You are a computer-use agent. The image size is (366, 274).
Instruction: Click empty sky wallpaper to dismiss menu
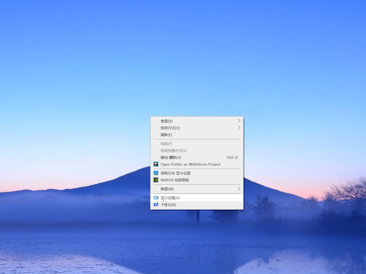coord(78,63)
